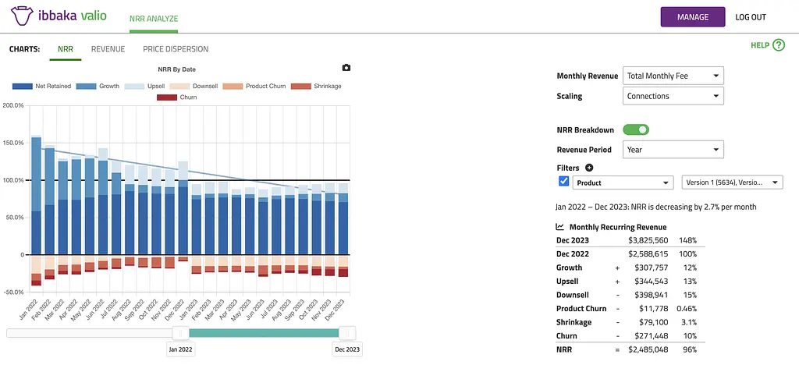The width and height of the screenshot is (799, 365).
Task: Open the Scaling Connections dropdown
Action: coord(673,96)
